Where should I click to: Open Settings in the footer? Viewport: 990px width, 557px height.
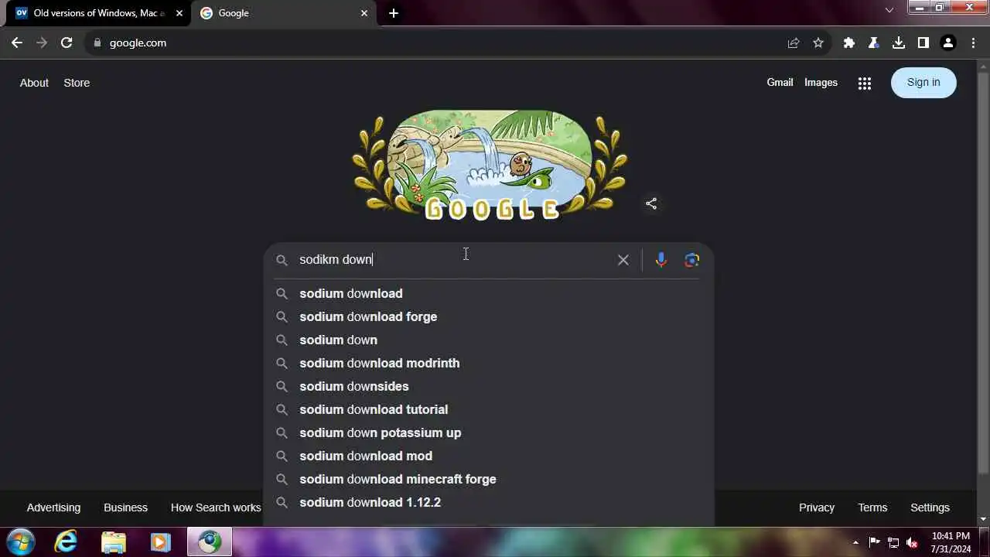pyautogui.click(x=930, y=507)
